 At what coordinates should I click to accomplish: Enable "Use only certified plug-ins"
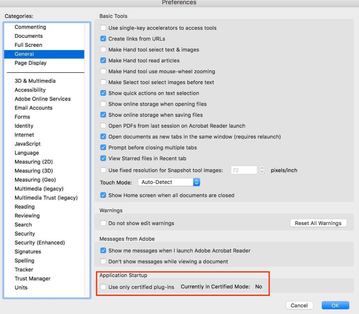tap(103, 286)
